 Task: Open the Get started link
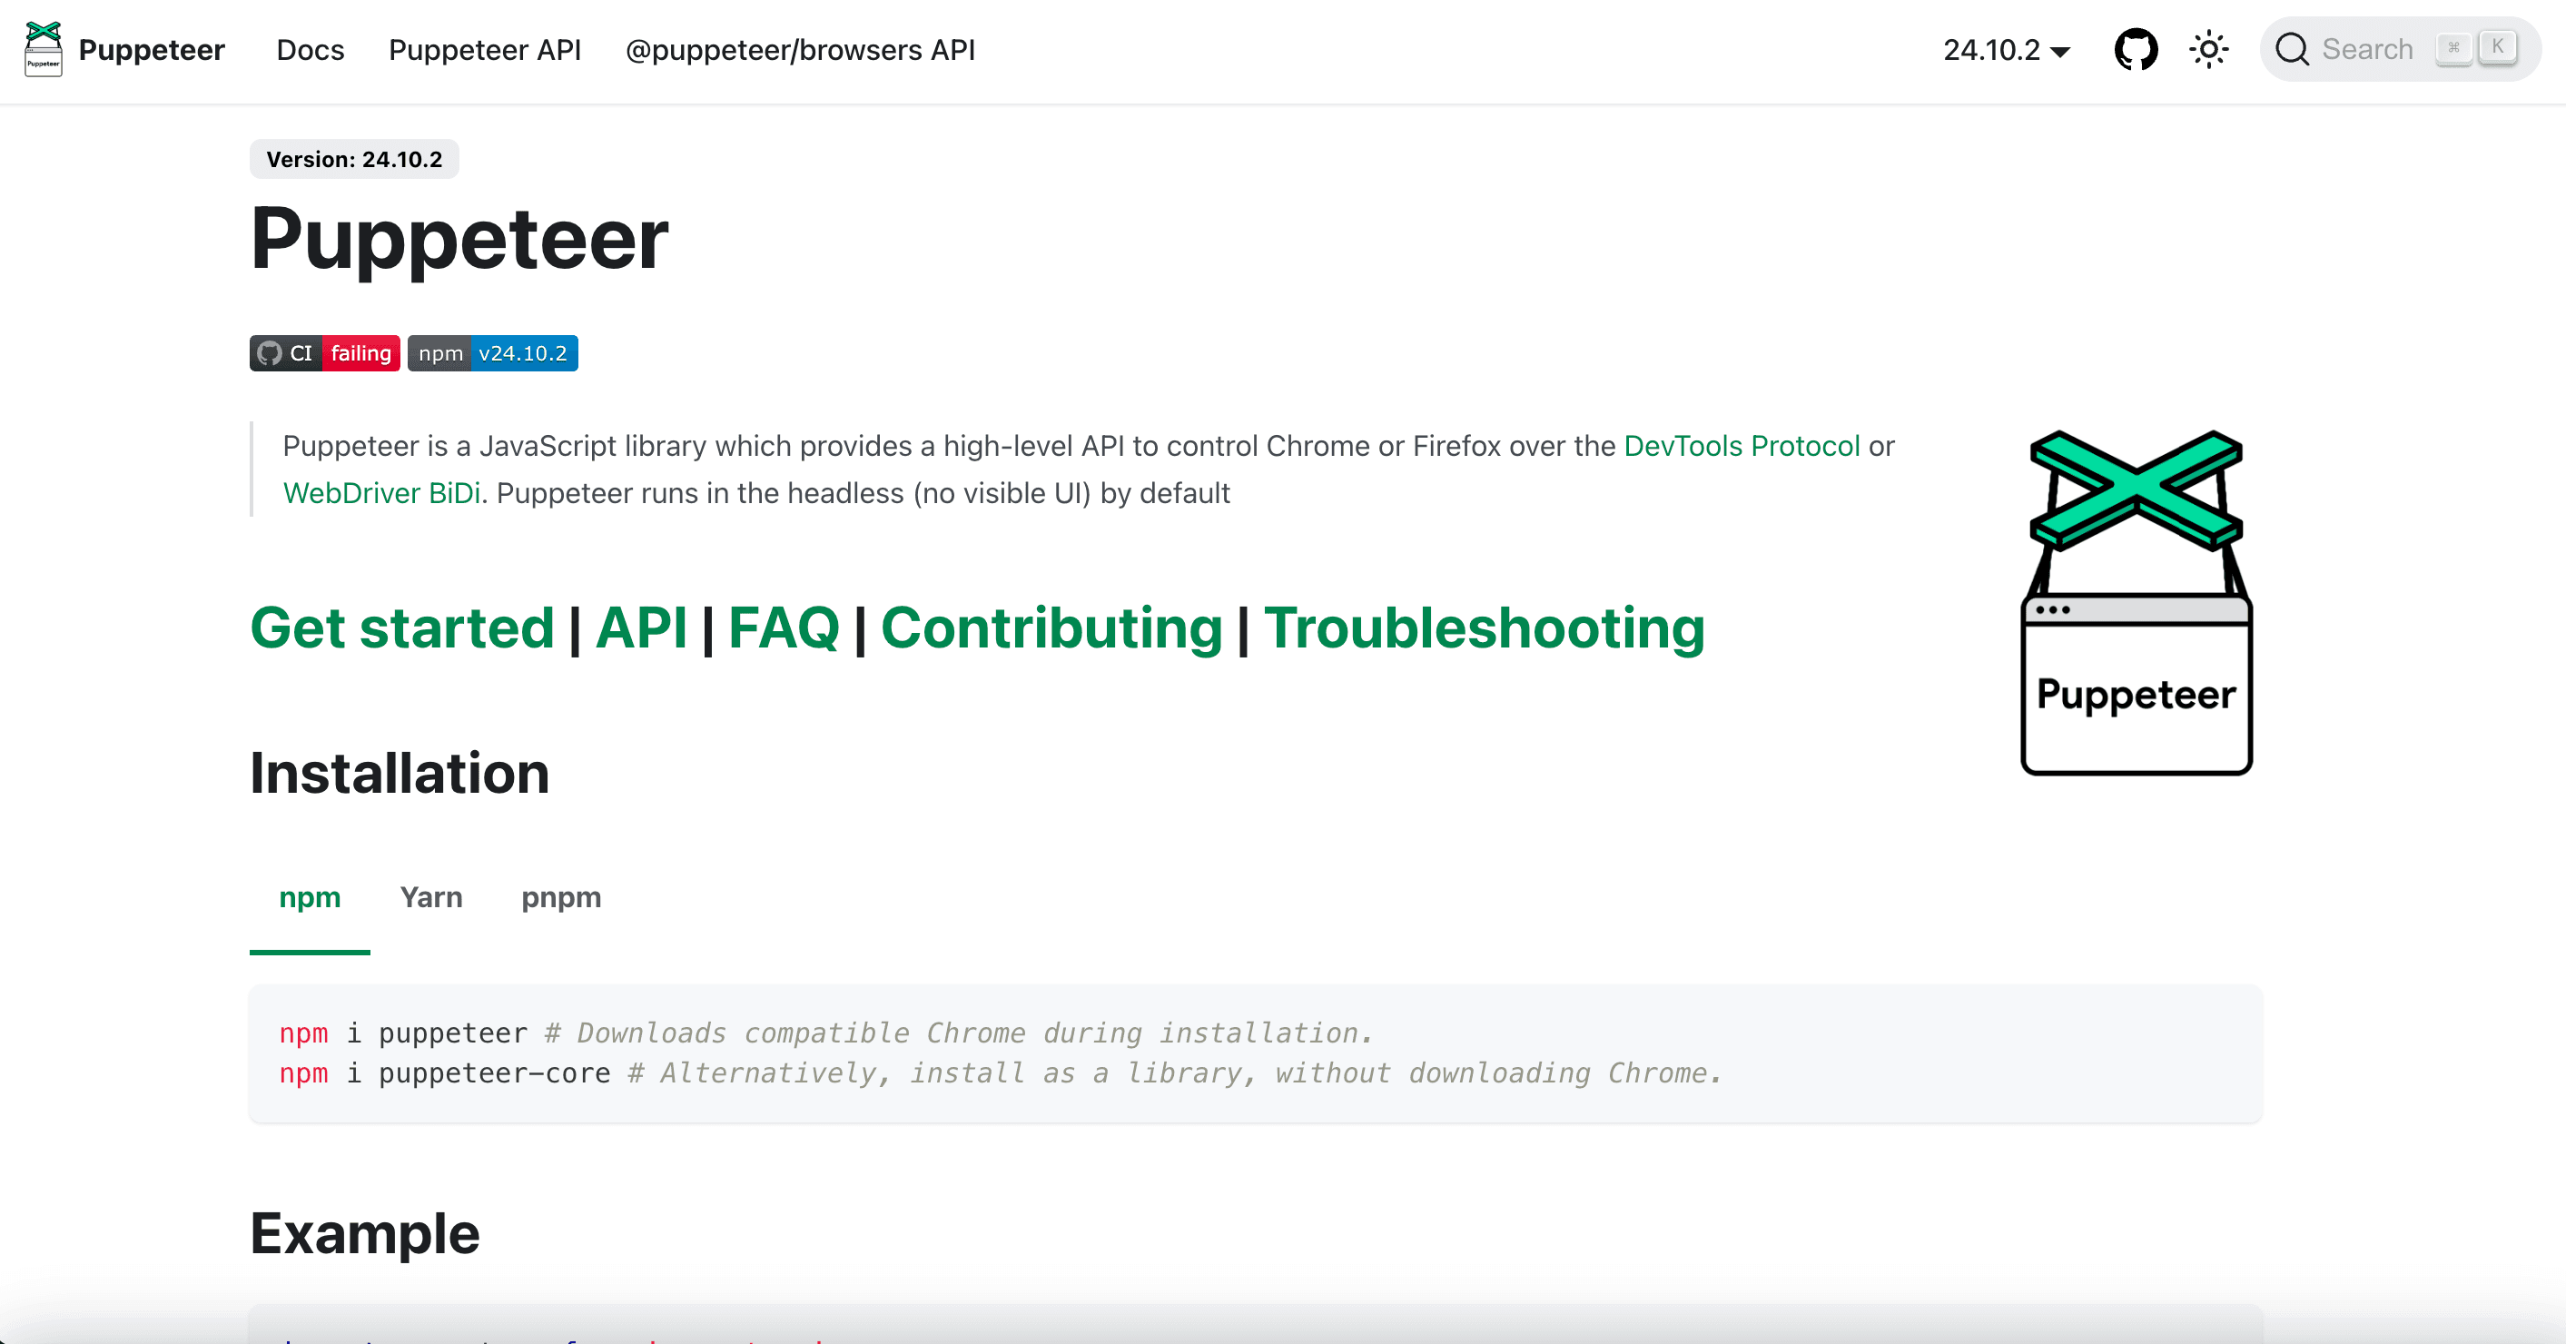tap(401, 628)
